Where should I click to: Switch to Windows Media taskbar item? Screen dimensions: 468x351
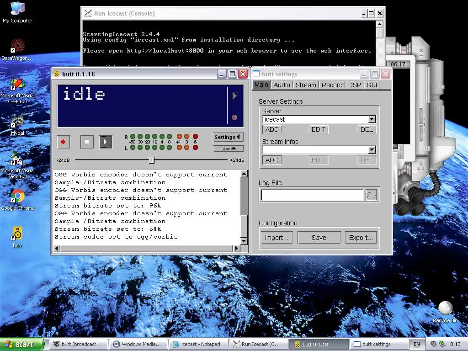click(138, 344)
